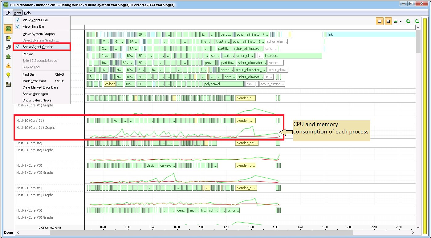Toggle Show Agent Graphs option
The height and width of the screenshot is (238, 431).
pyautogui.click(x=42, y=47)
